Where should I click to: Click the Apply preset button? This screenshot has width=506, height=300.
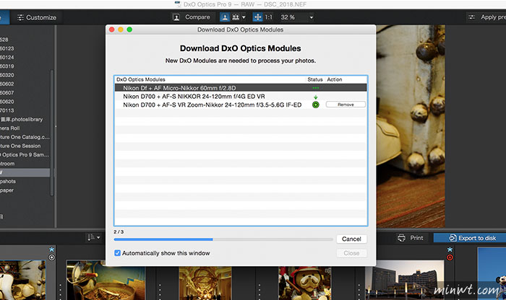(x=486, y=17)
